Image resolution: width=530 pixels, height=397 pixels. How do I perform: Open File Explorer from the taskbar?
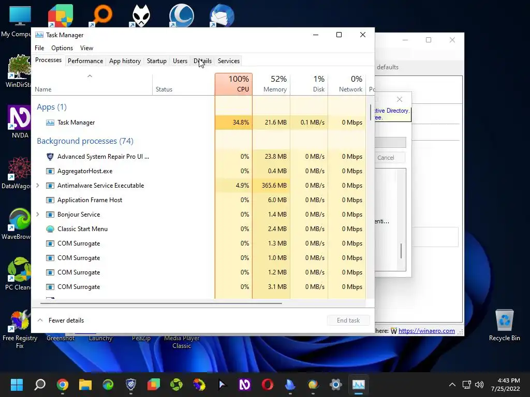85,385
